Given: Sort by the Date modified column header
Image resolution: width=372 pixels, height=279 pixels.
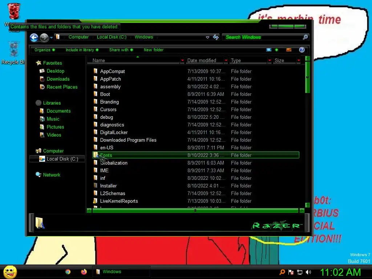Looking at the screenshot, I should pyautogui.click(x=205, y=61).
